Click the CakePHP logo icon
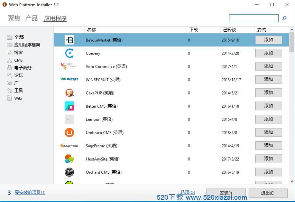This screenshot has width=295, height=202. click(69, 93)
